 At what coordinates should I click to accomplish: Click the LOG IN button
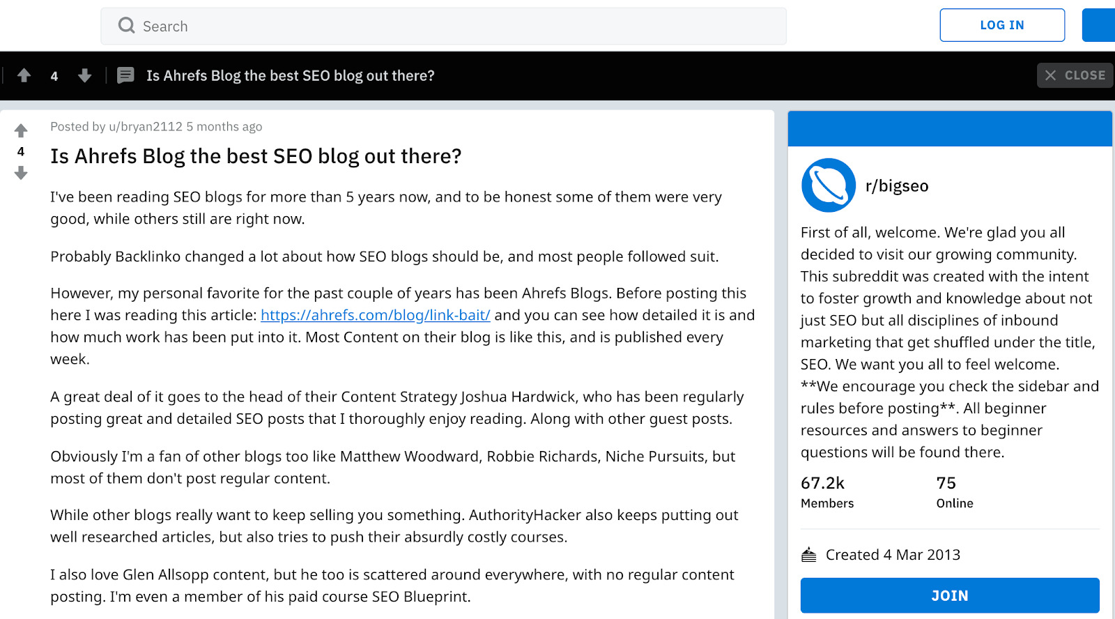1001,25
